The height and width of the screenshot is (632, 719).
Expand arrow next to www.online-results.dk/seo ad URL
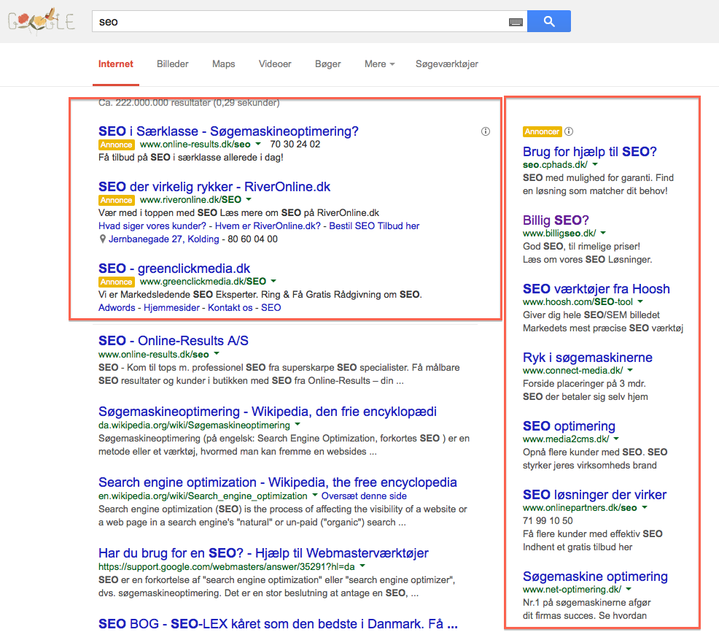[x=258, y=144]
